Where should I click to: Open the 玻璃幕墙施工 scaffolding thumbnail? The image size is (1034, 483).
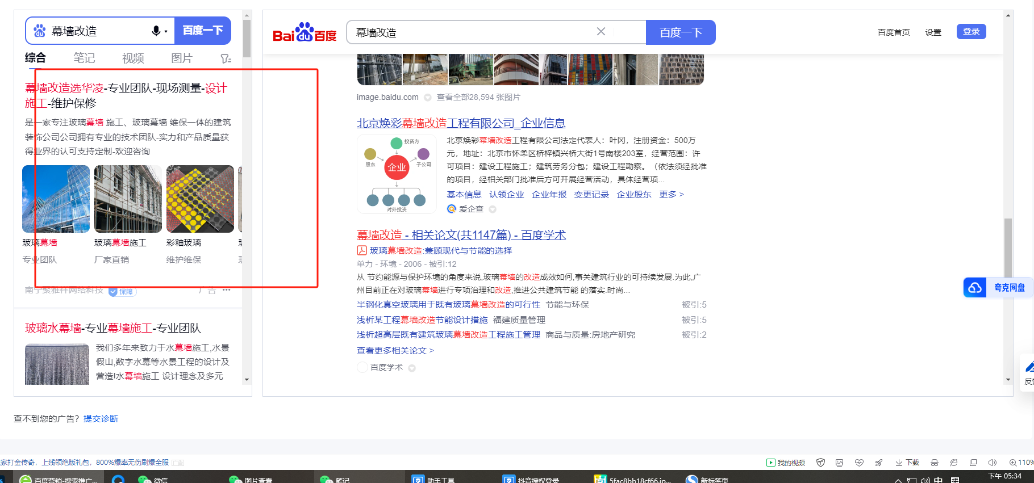(128, 199)
